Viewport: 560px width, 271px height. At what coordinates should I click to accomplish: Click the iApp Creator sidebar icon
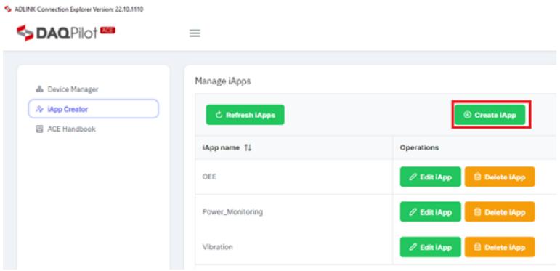(39, 109)
